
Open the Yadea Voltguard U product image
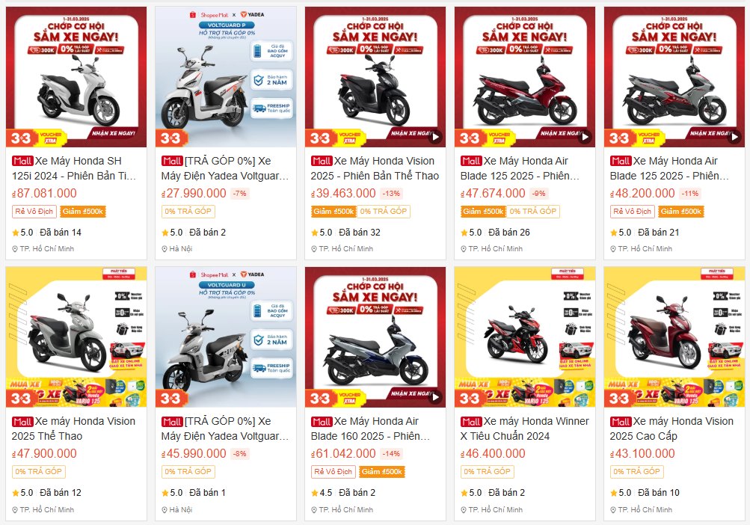tap(226, 337)
